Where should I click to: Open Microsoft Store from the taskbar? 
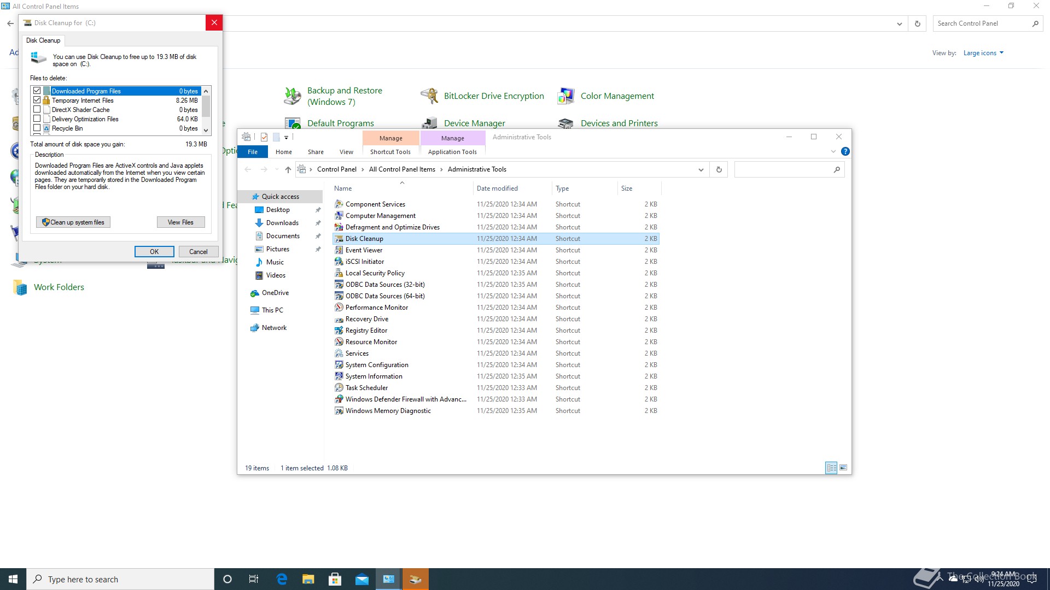click(335, 579)
